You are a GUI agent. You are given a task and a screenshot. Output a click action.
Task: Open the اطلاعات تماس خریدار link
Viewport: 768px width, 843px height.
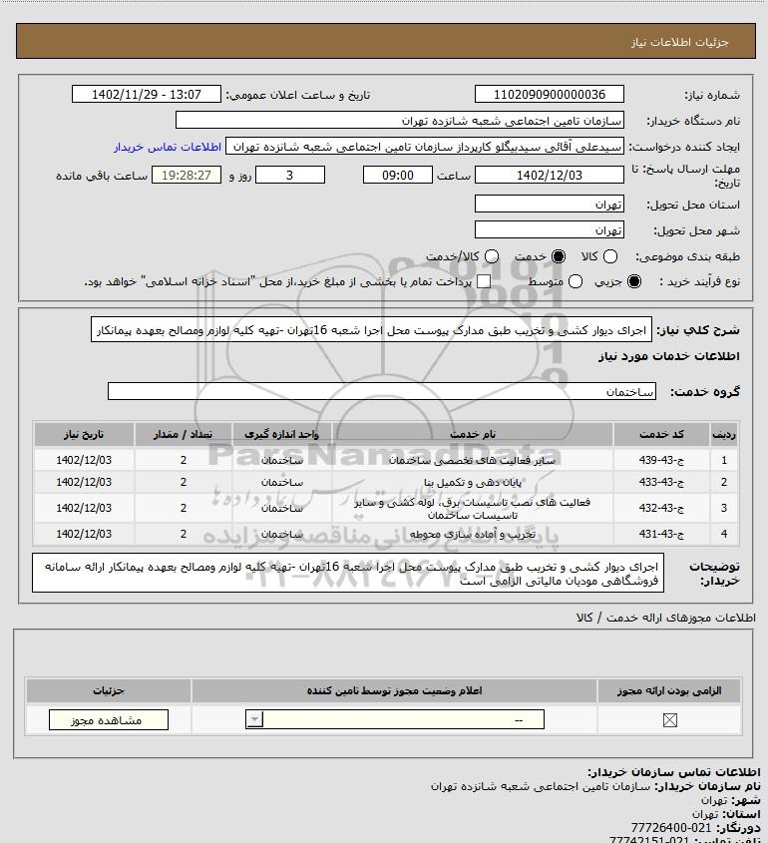pyautogui.click(x=168, y=147)
